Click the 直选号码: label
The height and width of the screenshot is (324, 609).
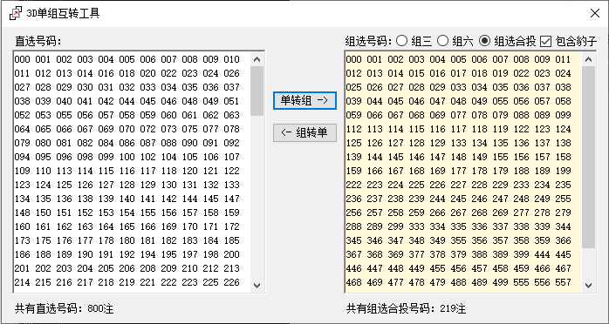[x=38, y=41]
